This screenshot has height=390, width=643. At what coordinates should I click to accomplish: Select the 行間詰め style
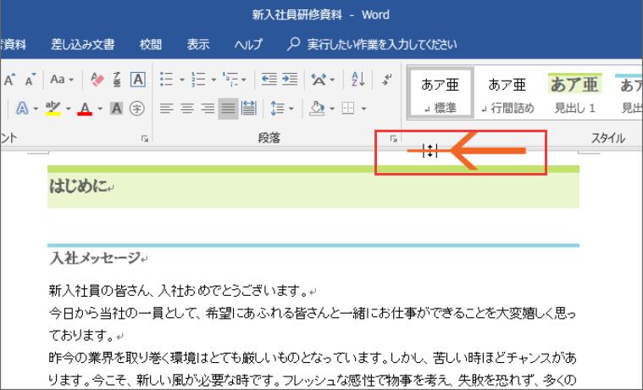(507, 93)
